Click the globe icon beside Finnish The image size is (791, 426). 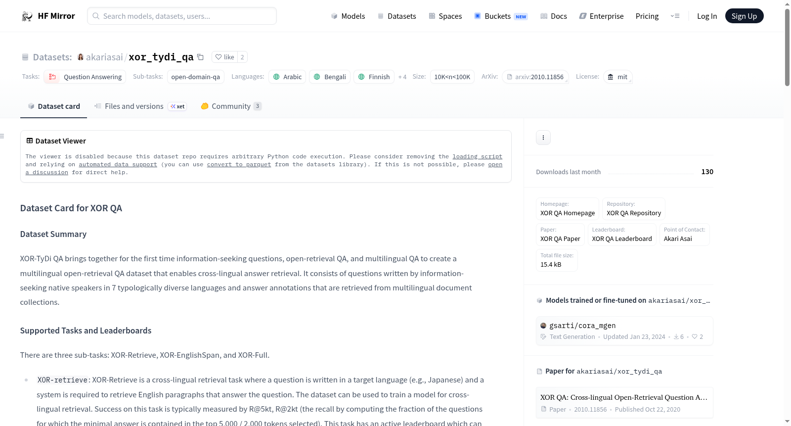click(361, 77)
